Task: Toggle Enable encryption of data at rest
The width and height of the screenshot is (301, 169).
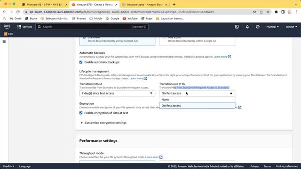Action: (x=81, y=113)
